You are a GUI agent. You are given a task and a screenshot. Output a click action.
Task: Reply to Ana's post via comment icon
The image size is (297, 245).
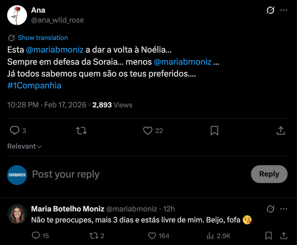15,131
